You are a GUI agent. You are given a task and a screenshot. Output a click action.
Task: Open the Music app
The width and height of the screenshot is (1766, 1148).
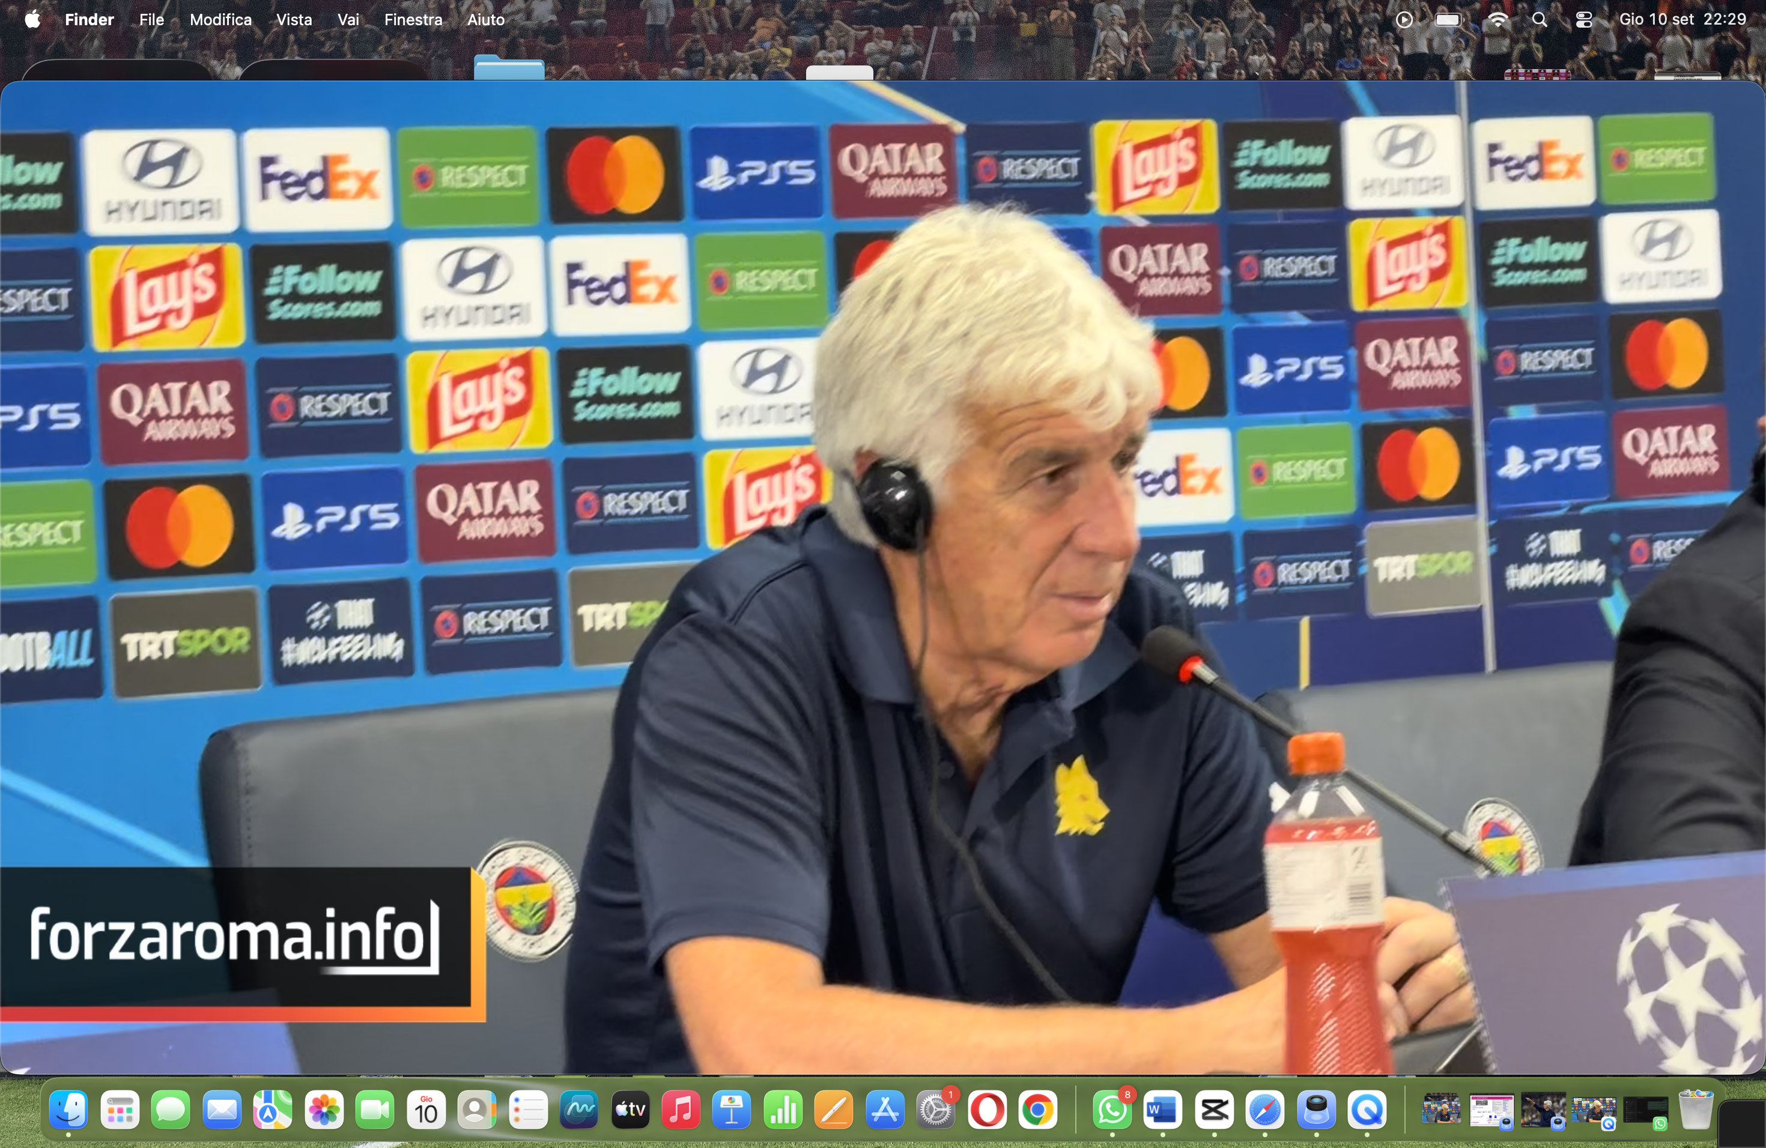681,1110
